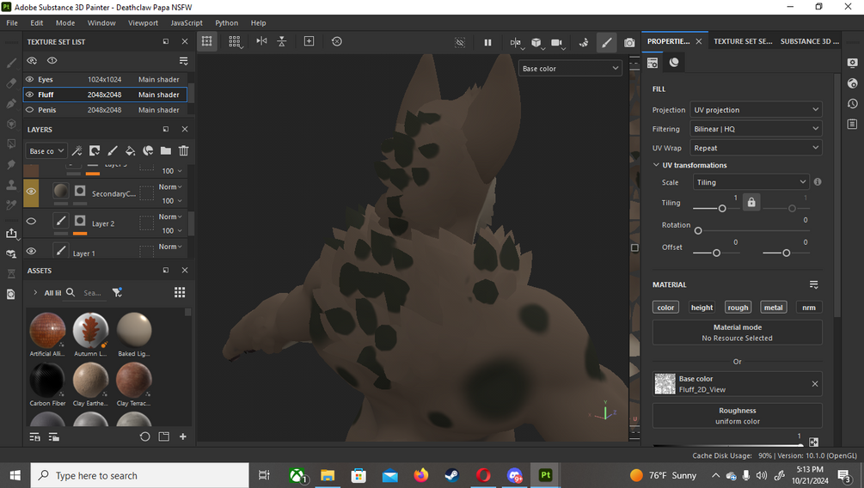Add a fill layer in Layers panel
864x488 pixels.
[x=130, y=150]
